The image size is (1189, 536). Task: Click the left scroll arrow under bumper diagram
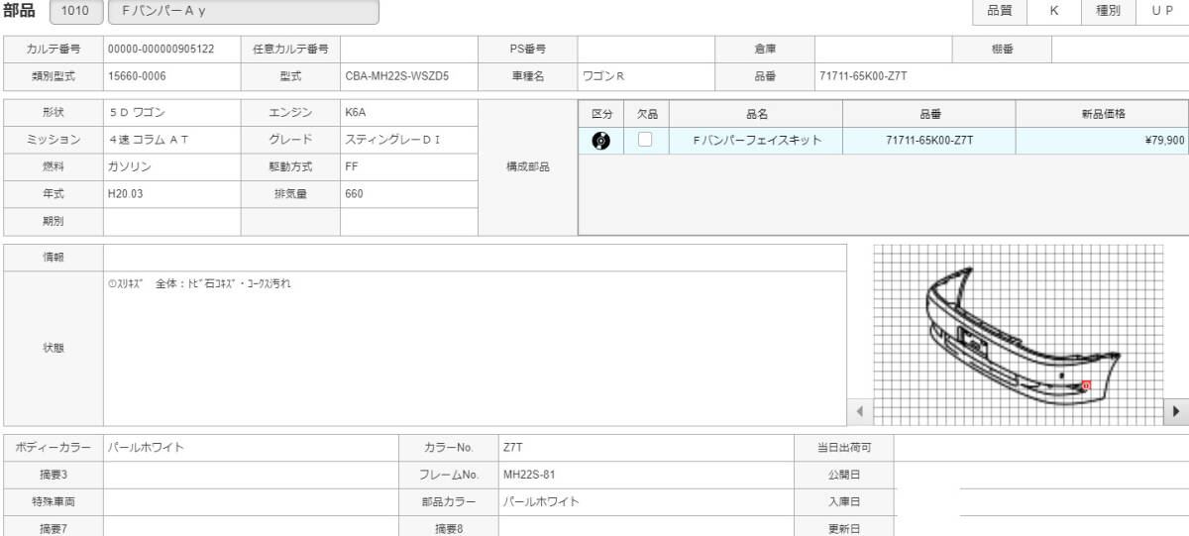click(860, 410)
